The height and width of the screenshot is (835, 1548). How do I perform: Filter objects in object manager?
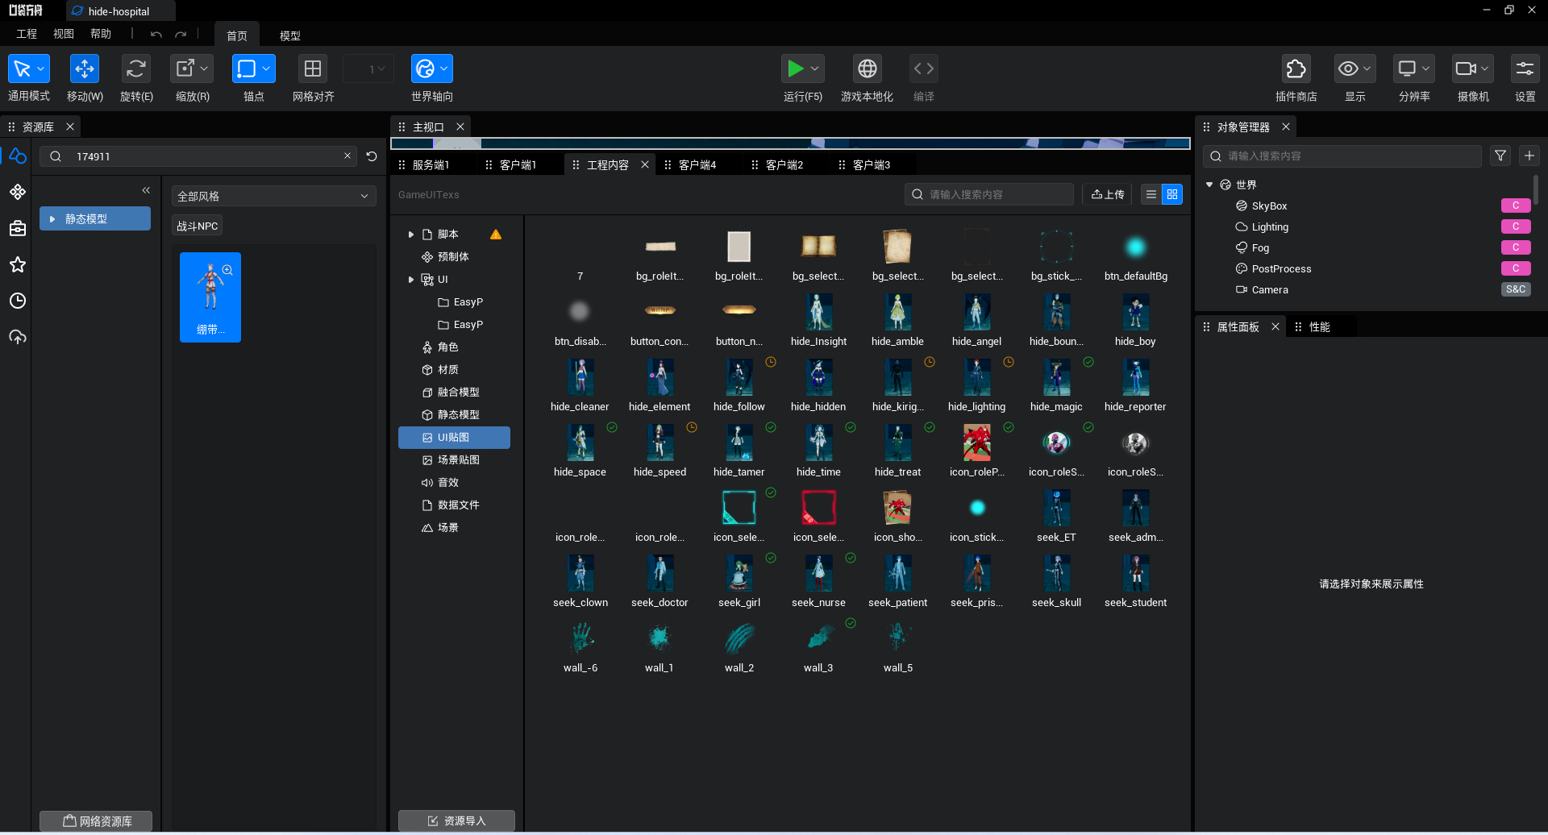coord(1500,156)
